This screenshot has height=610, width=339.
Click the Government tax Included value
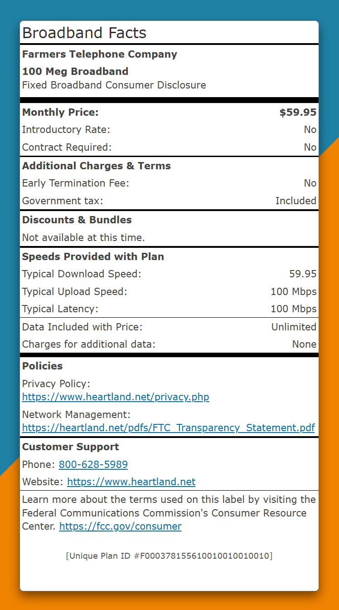click(x=296, y=201)
